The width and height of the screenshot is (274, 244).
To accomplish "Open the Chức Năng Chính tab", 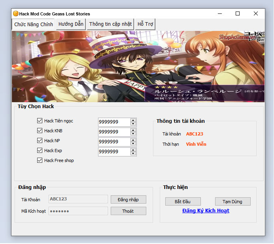I will pos(33,24).
